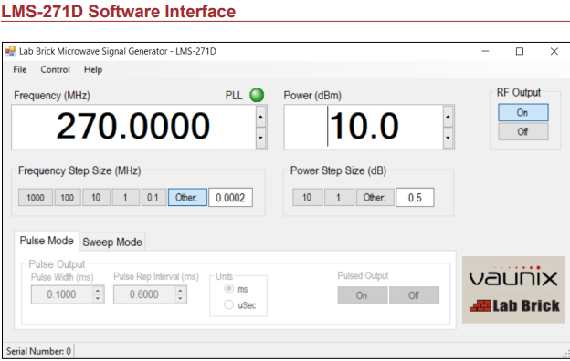Set power step size to 10 dB
The width and height of the screenshot is (570, 361).
[307, 198]
